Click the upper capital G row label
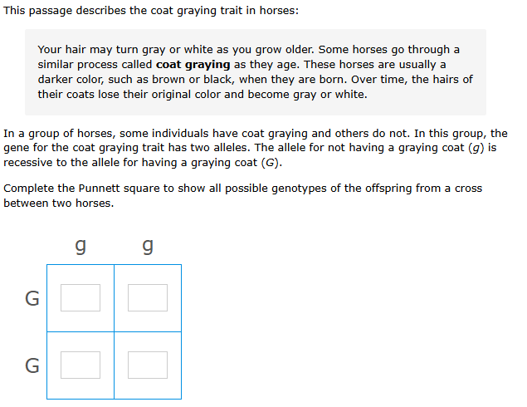Image resolution: width=527 pixels, height=407 pixels. tap(32, 298)
